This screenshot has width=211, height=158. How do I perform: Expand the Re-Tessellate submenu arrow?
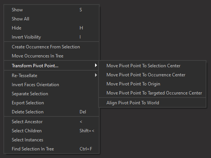coord(96,75)
